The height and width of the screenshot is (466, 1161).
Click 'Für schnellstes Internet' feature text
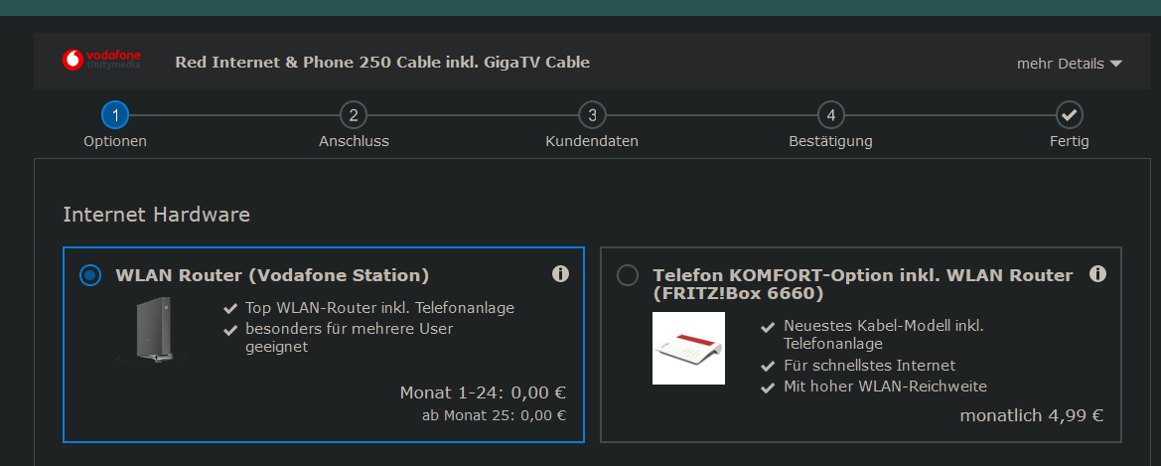[x=869, y=366]
